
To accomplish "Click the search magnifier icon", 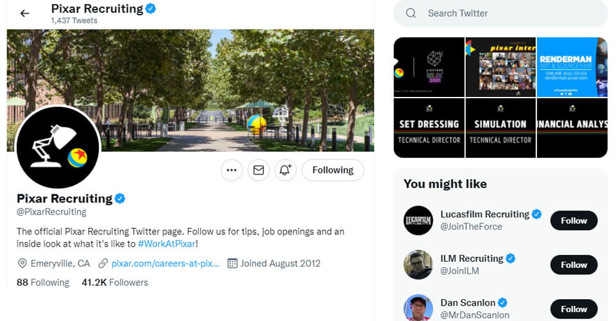I will pyautogui.click(x=411, y=13).
